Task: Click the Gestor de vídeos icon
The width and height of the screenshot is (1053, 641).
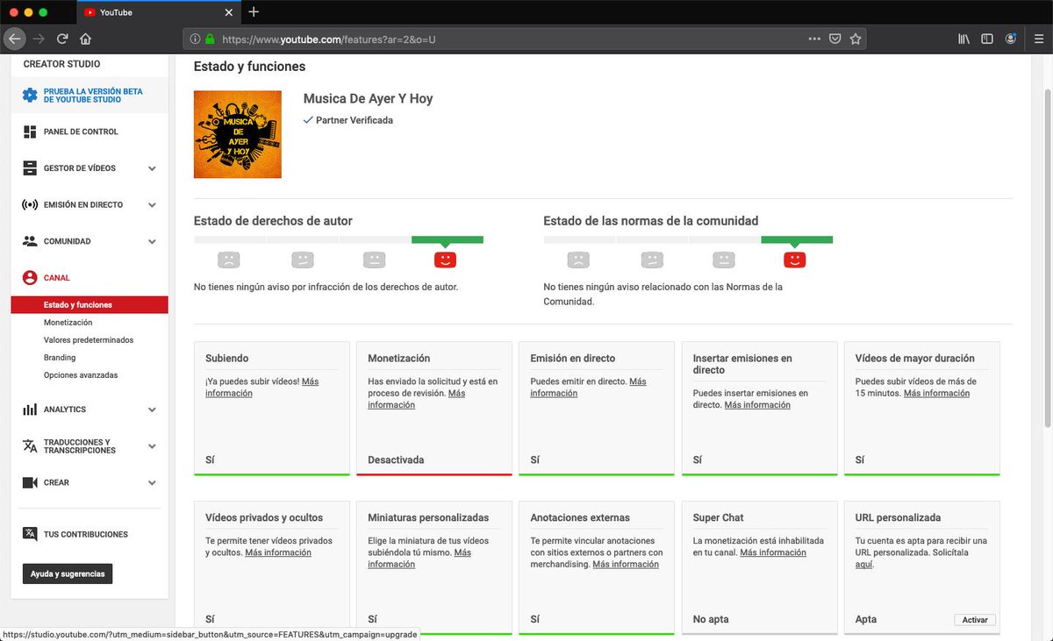Action: coord(30,168)
